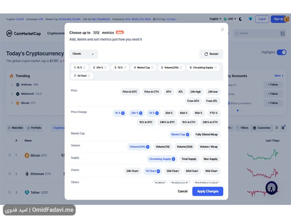Viewport: 291px width, 218px height.
Task: Deselect the Circulating Supply metric
Action: coord(174,159)
